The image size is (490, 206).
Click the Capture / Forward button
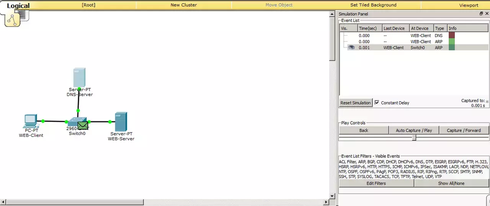coord(464,130)
